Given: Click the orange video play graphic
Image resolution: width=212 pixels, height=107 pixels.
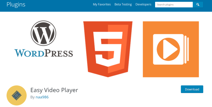Looking at the screenshot, I should (x=171, y=49).
